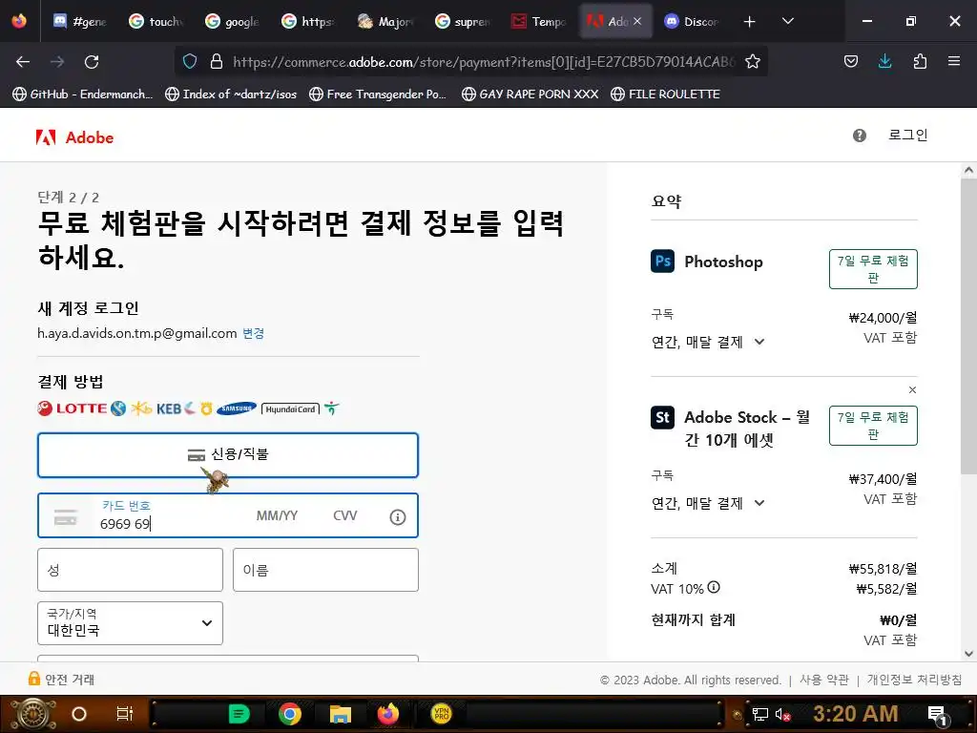Open the 개인정보 처리방침 privacy link
Screen dimensions: 977x733
click(914, 680)
